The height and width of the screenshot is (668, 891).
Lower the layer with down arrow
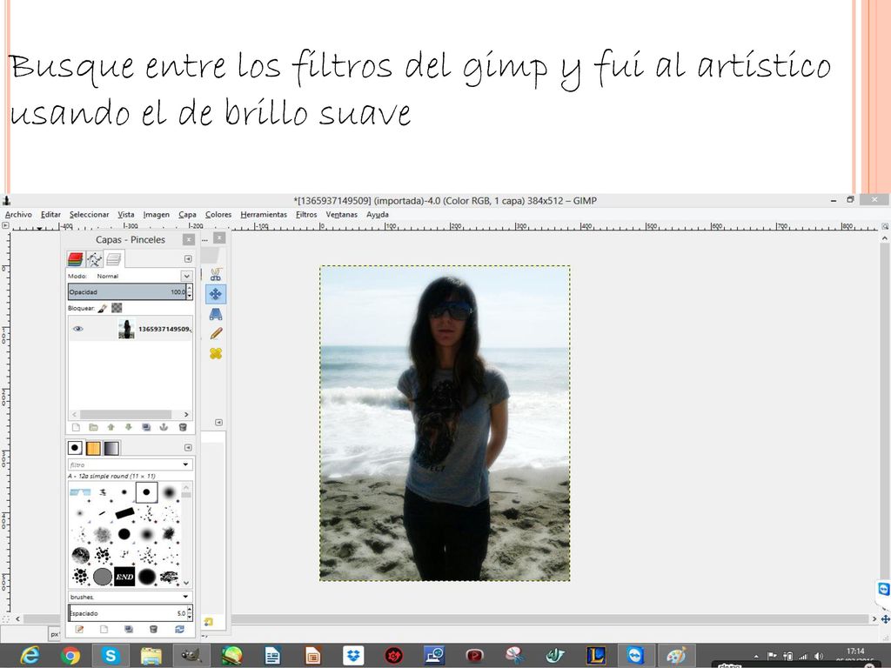click(129, 427)
